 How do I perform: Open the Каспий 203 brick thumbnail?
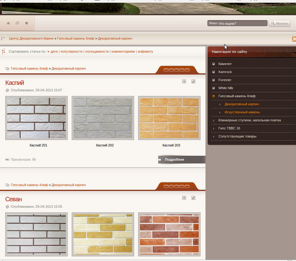coord(169,118)
